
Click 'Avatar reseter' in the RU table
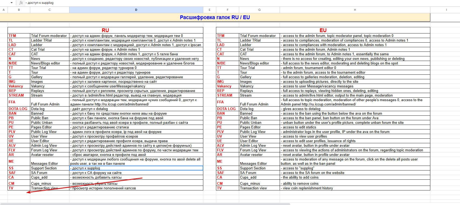point(42,155)
